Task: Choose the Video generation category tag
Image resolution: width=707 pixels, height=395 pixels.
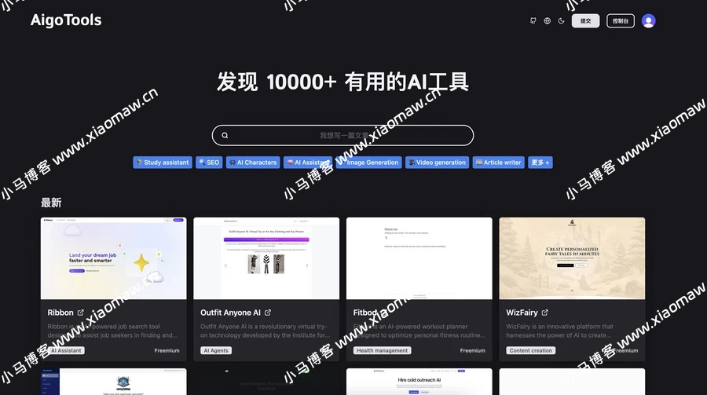Action: tap(437, 163)
